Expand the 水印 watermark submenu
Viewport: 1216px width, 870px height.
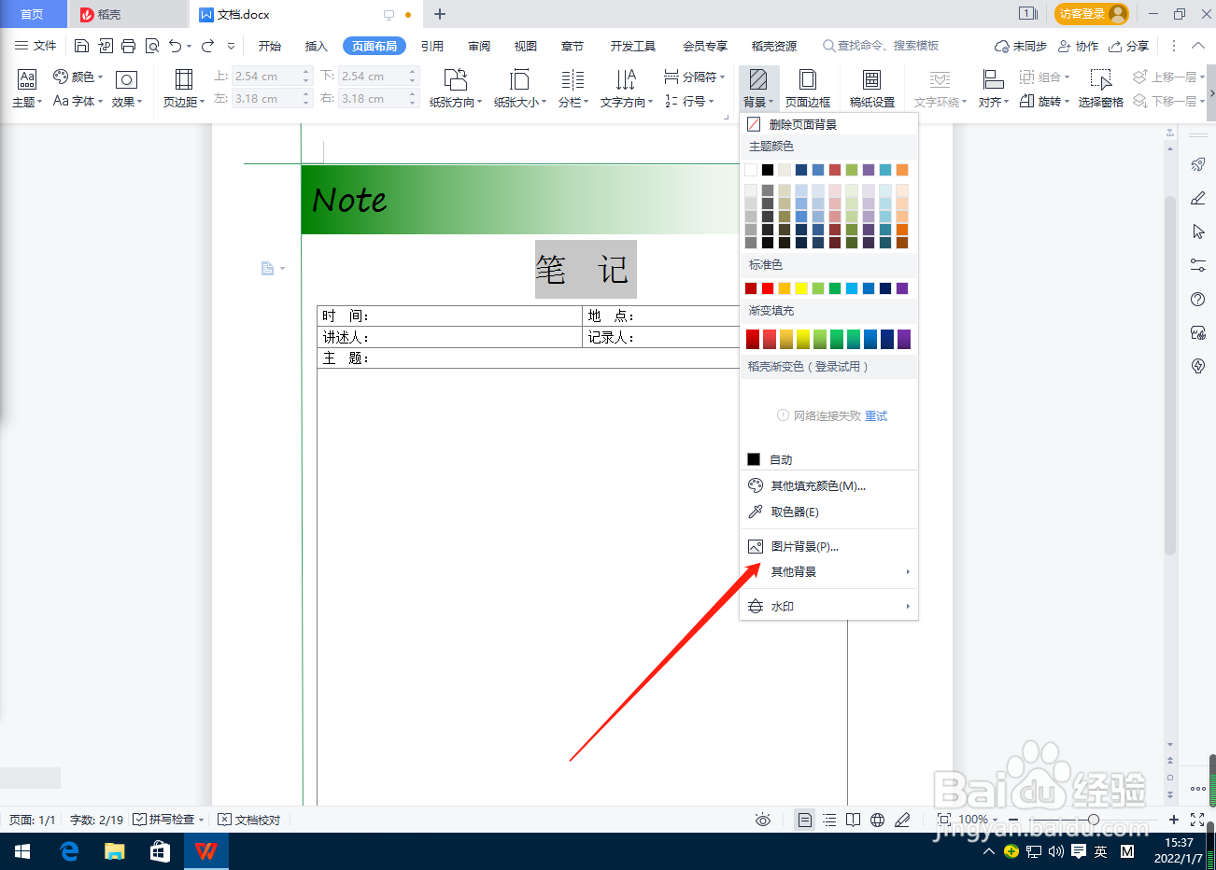828,606
